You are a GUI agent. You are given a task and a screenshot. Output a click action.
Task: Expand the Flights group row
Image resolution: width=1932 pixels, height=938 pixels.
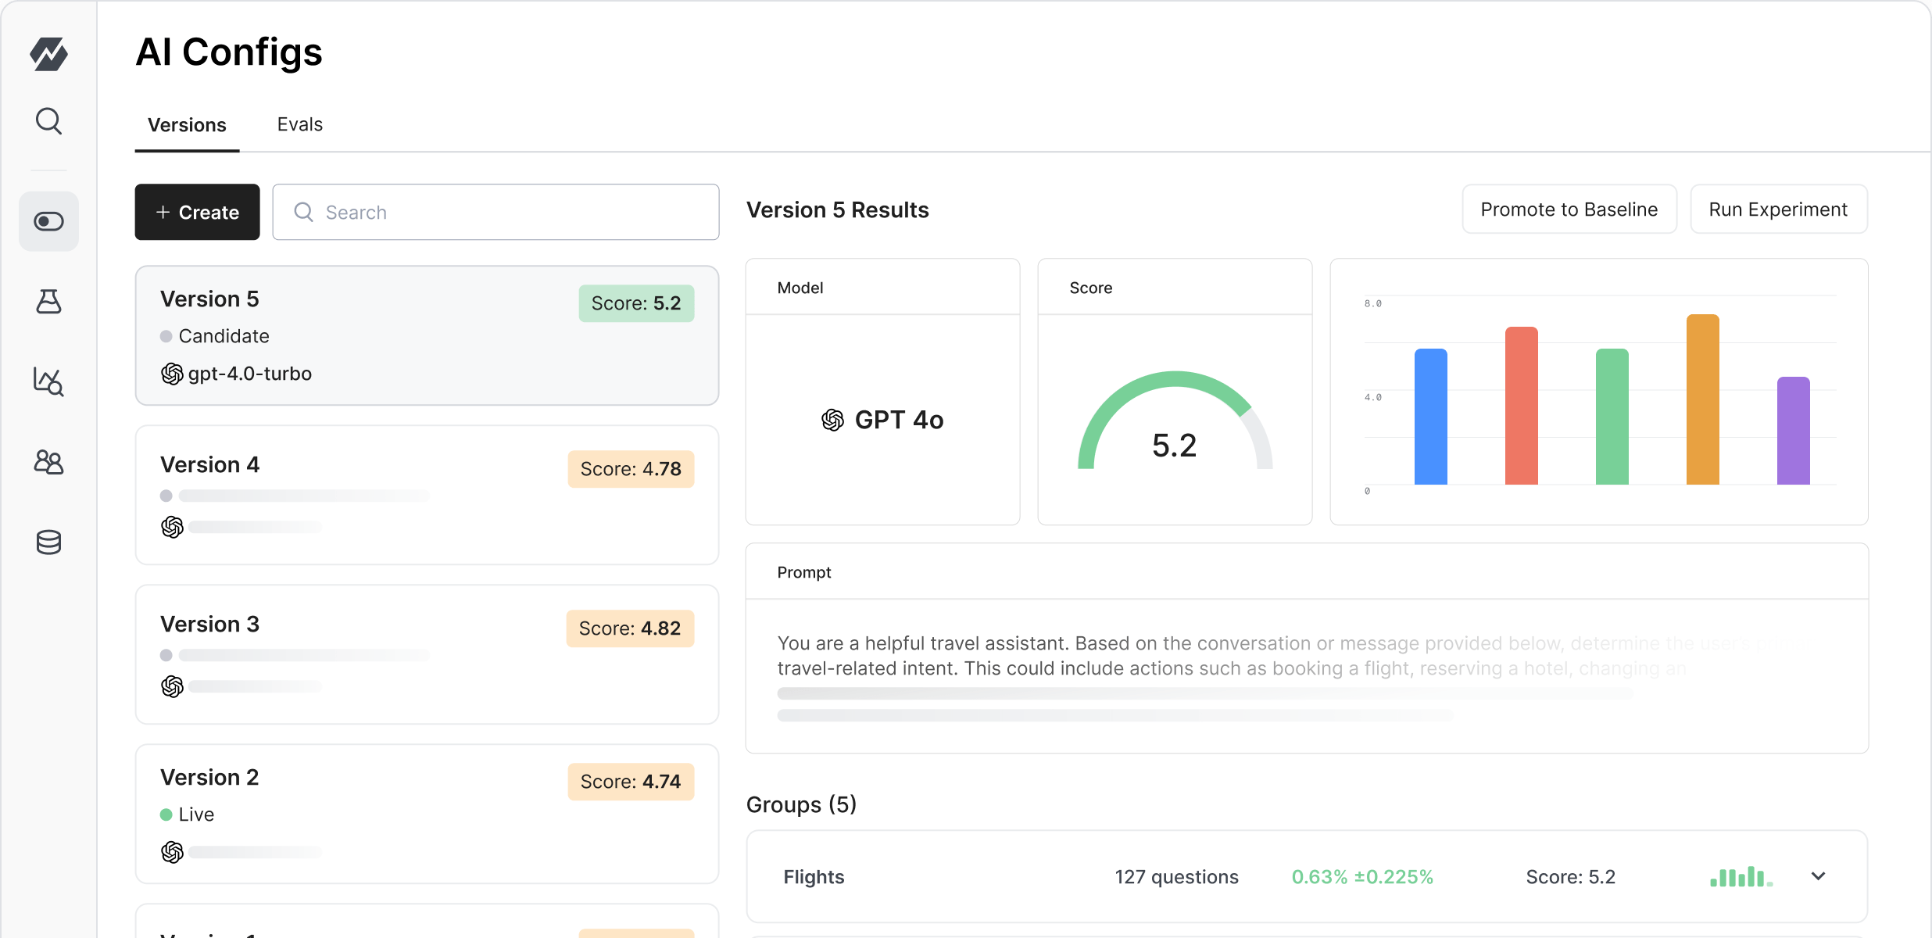point(1818,875)
